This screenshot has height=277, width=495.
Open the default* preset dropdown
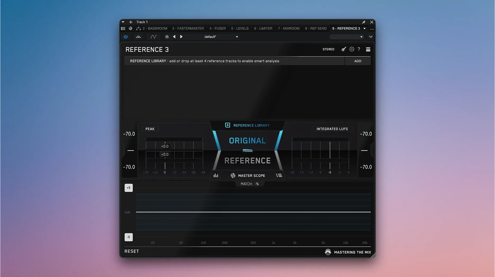click(221, 37)
